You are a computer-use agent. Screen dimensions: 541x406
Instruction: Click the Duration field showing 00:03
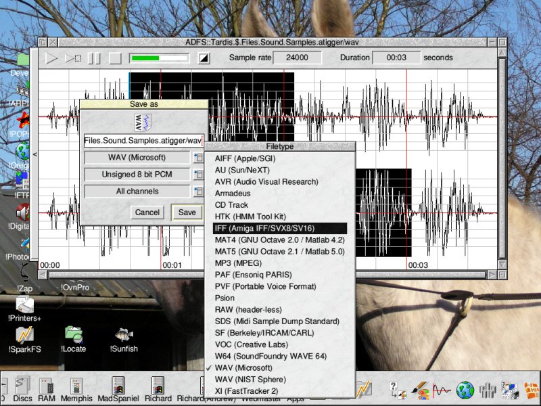tap(397, 58)
